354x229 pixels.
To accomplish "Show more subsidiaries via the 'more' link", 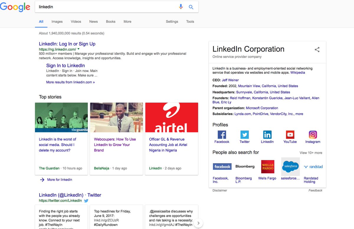I will point(299,114).
